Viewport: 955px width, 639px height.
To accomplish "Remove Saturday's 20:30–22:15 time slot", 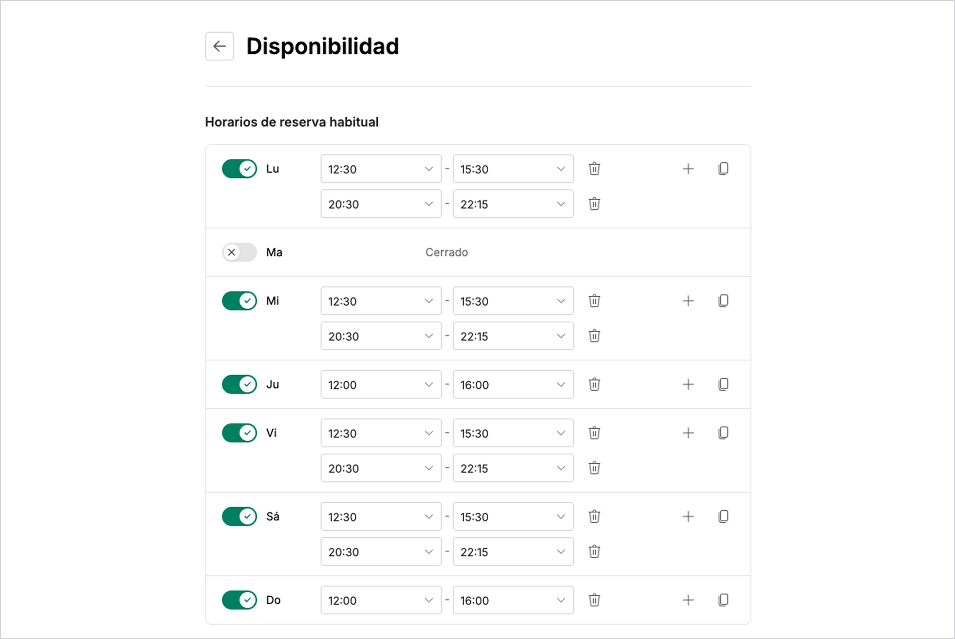I will [594, 552].
